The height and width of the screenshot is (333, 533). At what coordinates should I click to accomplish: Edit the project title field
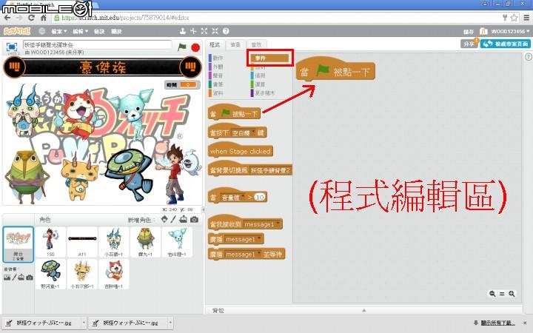click(x=98, y=45)
